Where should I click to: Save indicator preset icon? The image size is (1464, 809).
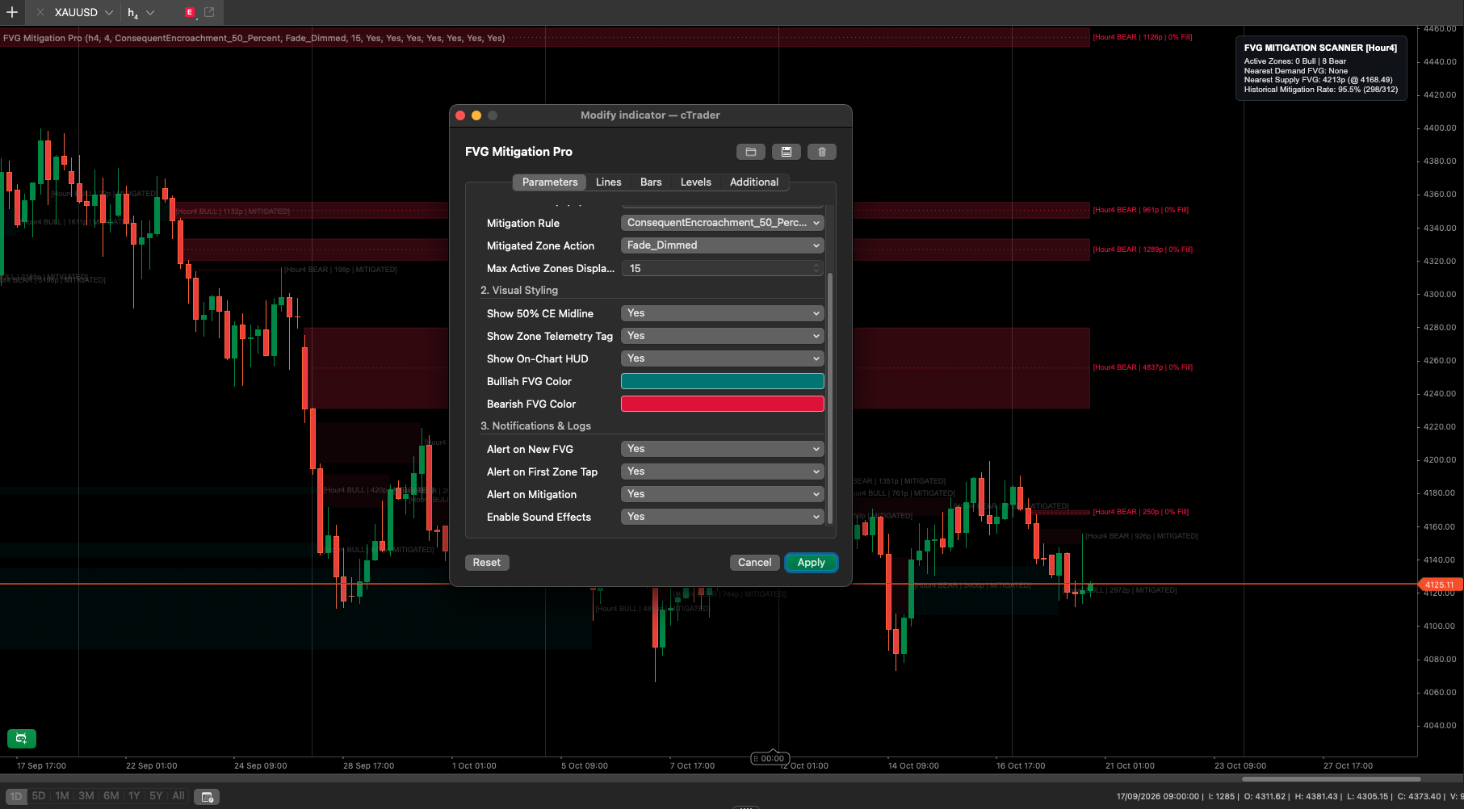click(x=786, y=152)
